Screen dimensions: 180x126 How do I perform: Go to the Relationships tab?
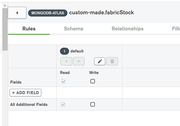click(128, 29)
